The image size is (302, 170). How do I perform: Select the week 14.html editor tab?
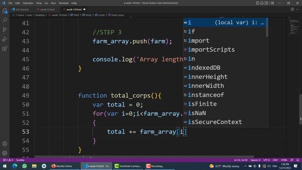coord(74,9)
